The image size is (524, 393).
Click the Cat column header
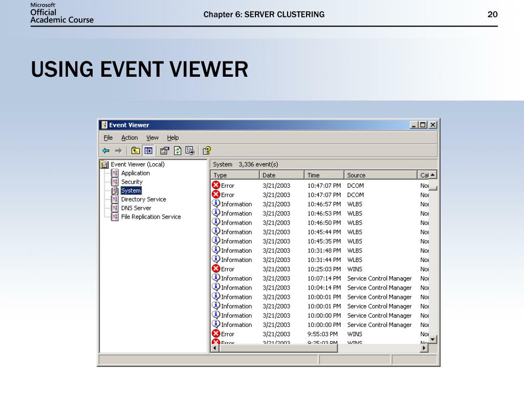pos(423,175)
